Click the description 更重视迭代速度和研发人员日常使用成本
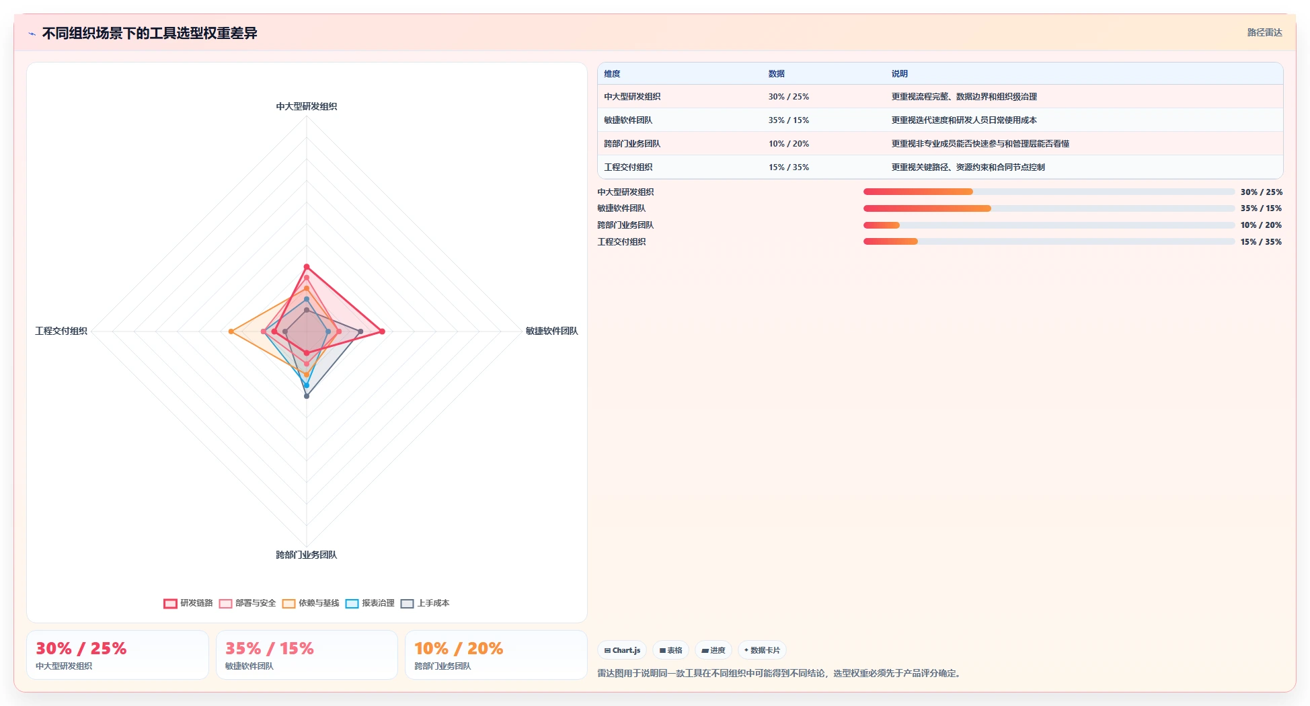This screenshot has width=1310, height=706. (x=964, y=120)
